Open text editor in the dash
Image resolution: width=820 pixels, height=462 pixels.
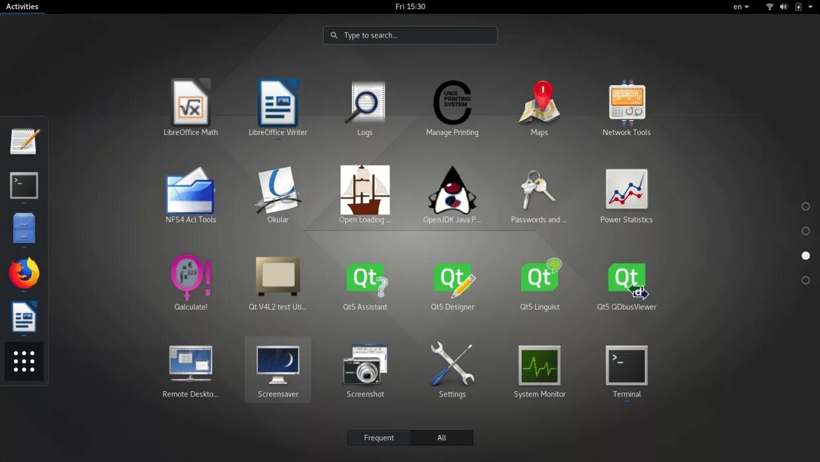[x=24, y=142]
